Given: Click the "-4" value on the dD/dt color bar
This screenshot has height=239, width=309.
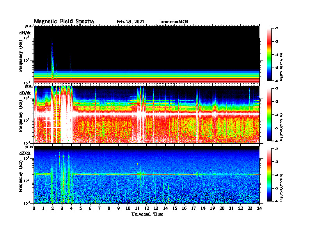Looking at the screenshot, I should [x=276, y=115].
